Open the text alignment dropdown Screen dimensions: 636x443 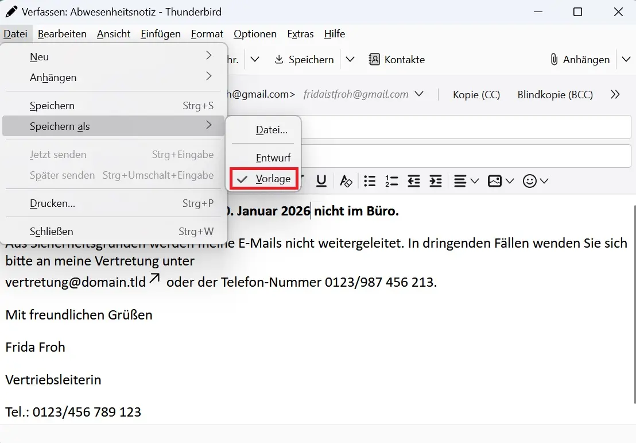[474, 180]
